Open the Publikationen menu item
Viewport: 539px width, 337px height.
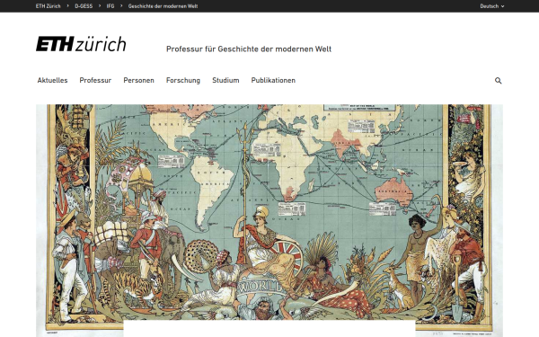[x=273, y=80]
